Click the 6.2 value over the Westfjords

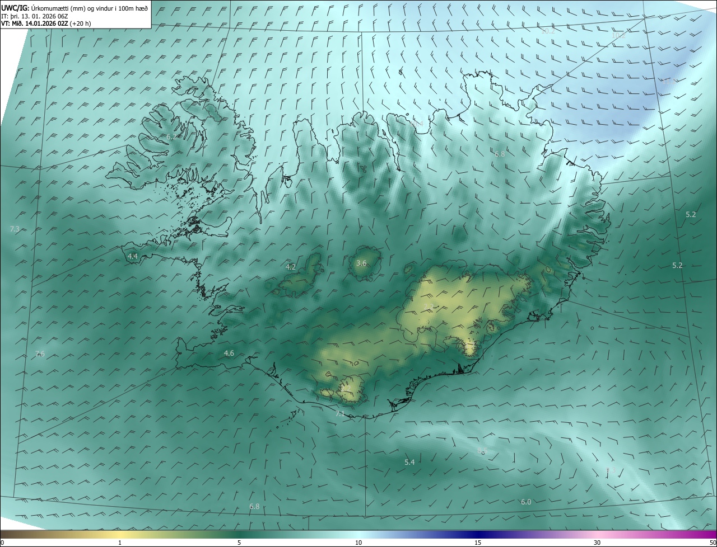point(171,136)
